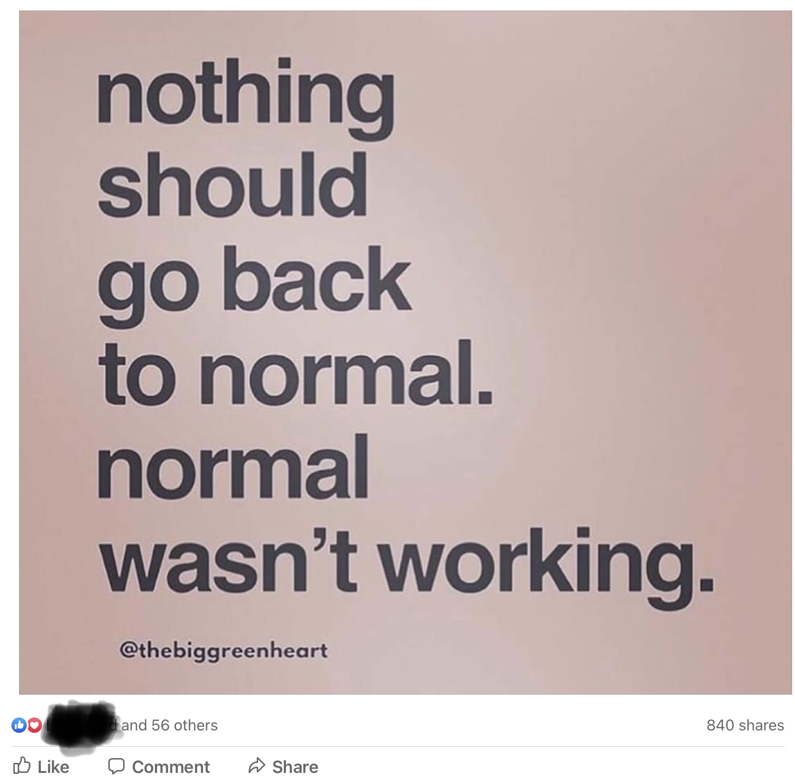Select the Share text label
This screenshot has width=795, height=781.
point(295,767)
